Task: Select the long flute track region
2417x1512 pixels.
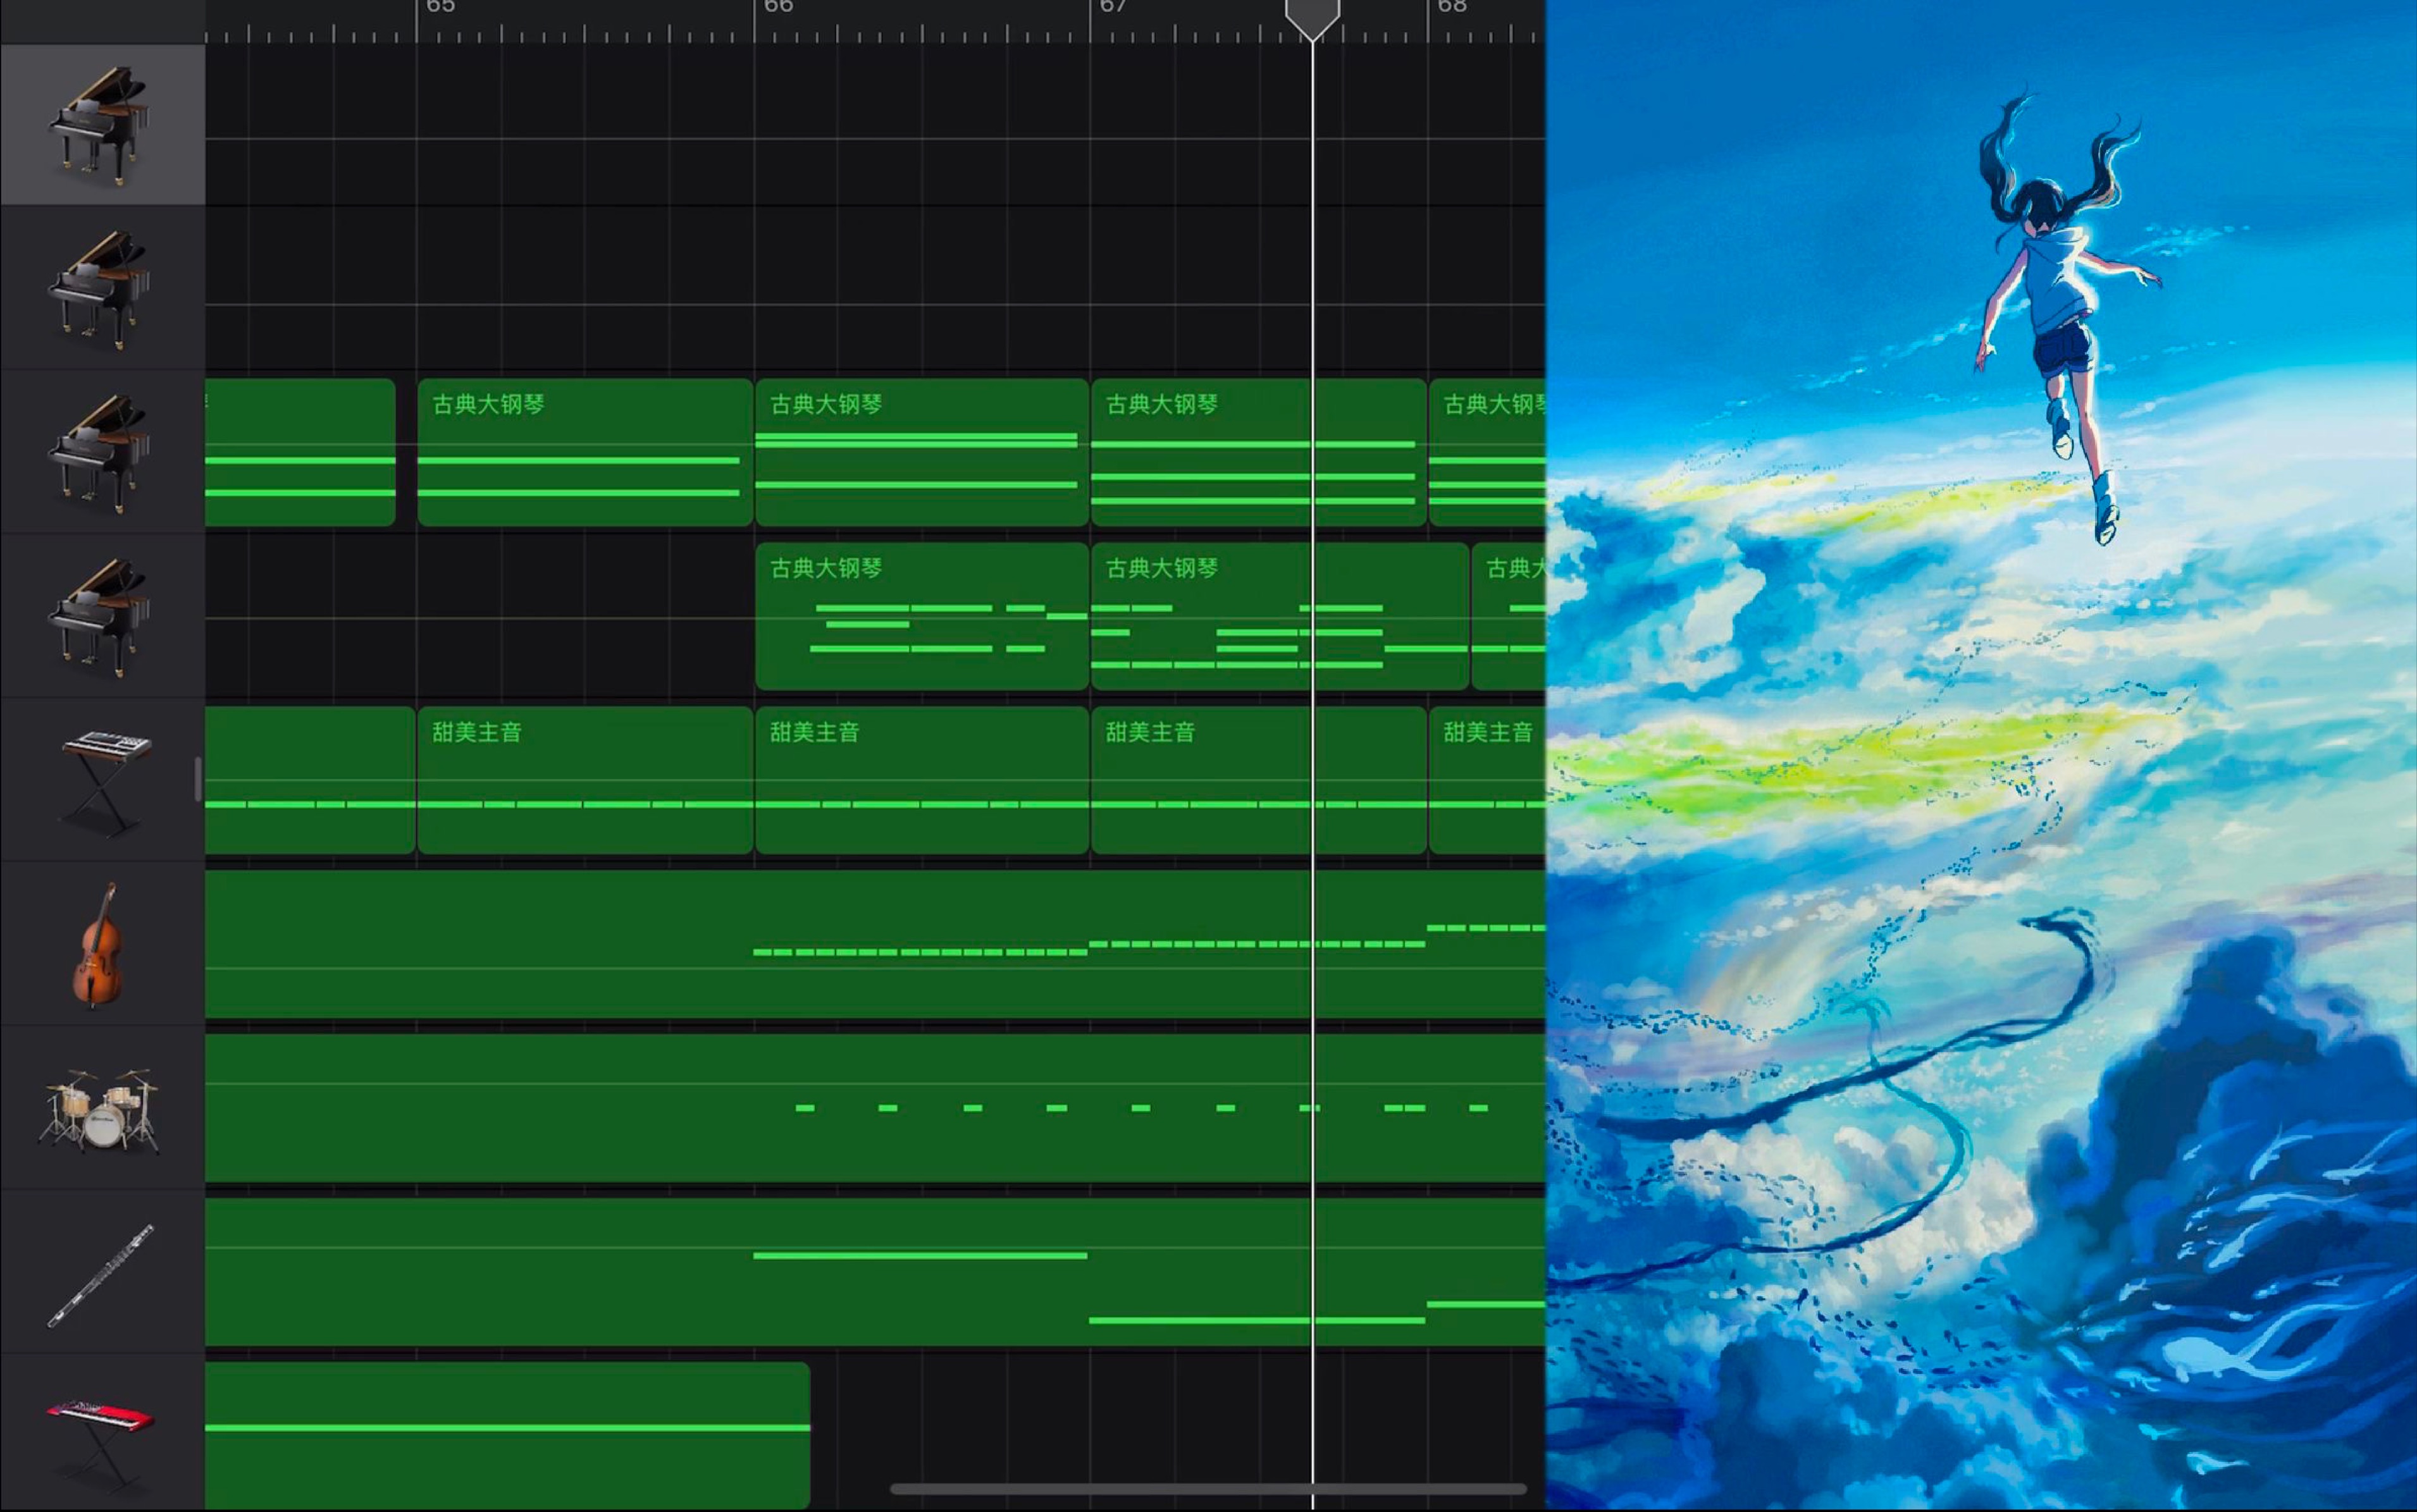Action: [875, 1272]
